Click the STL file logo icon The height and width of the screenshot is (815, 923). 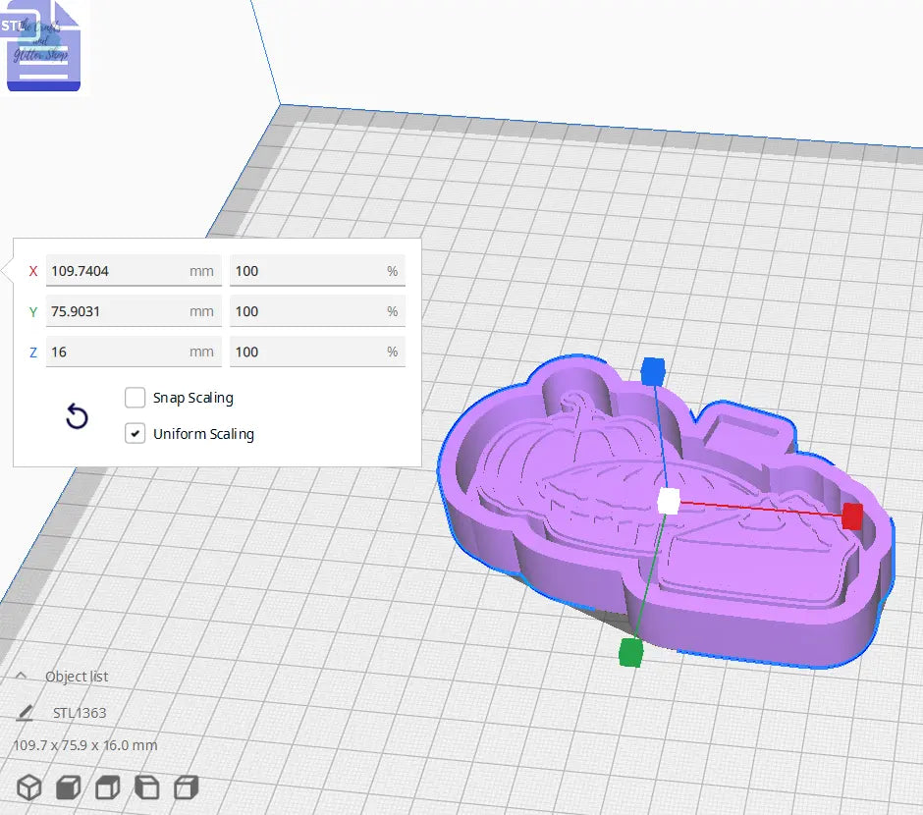[44, 48]
